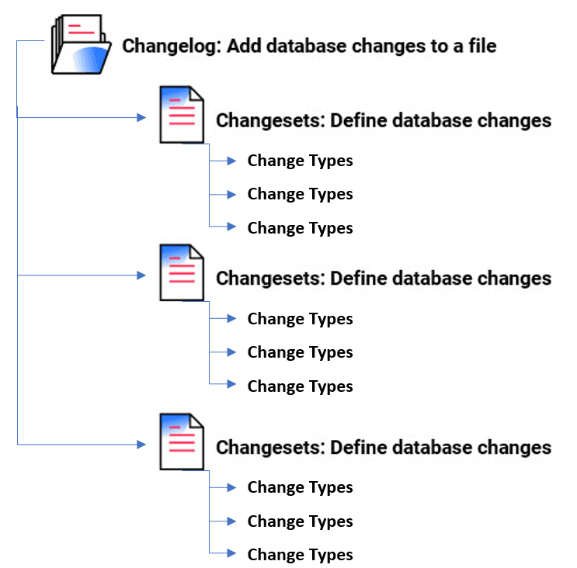Click first Change Types under second changeset
This screenshot has width=577, height=568.
point(300,319)
